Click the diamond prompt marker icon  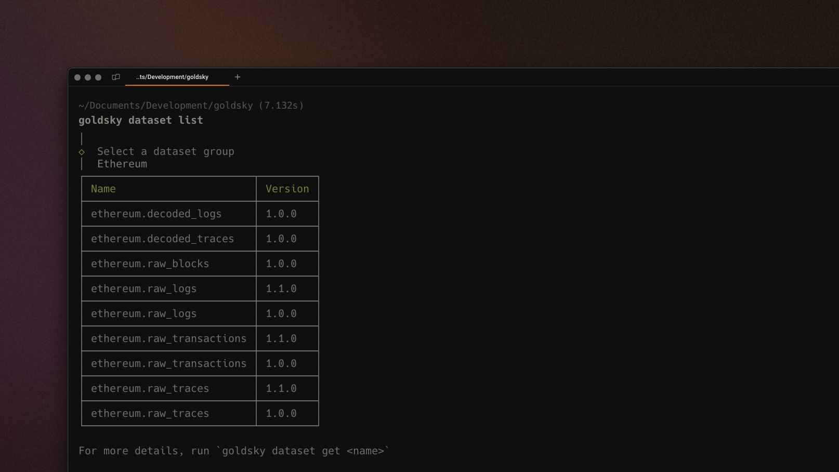pyautogui.click(x=82, y=152)
